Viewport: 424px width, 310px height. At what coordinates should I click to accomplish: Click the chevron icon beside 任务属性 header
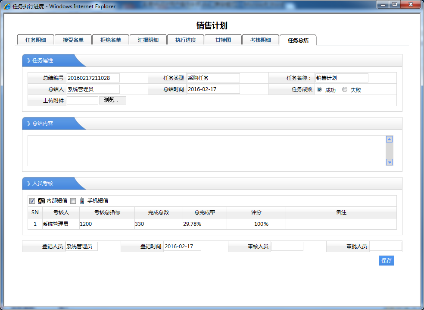[x=28, y=60]
